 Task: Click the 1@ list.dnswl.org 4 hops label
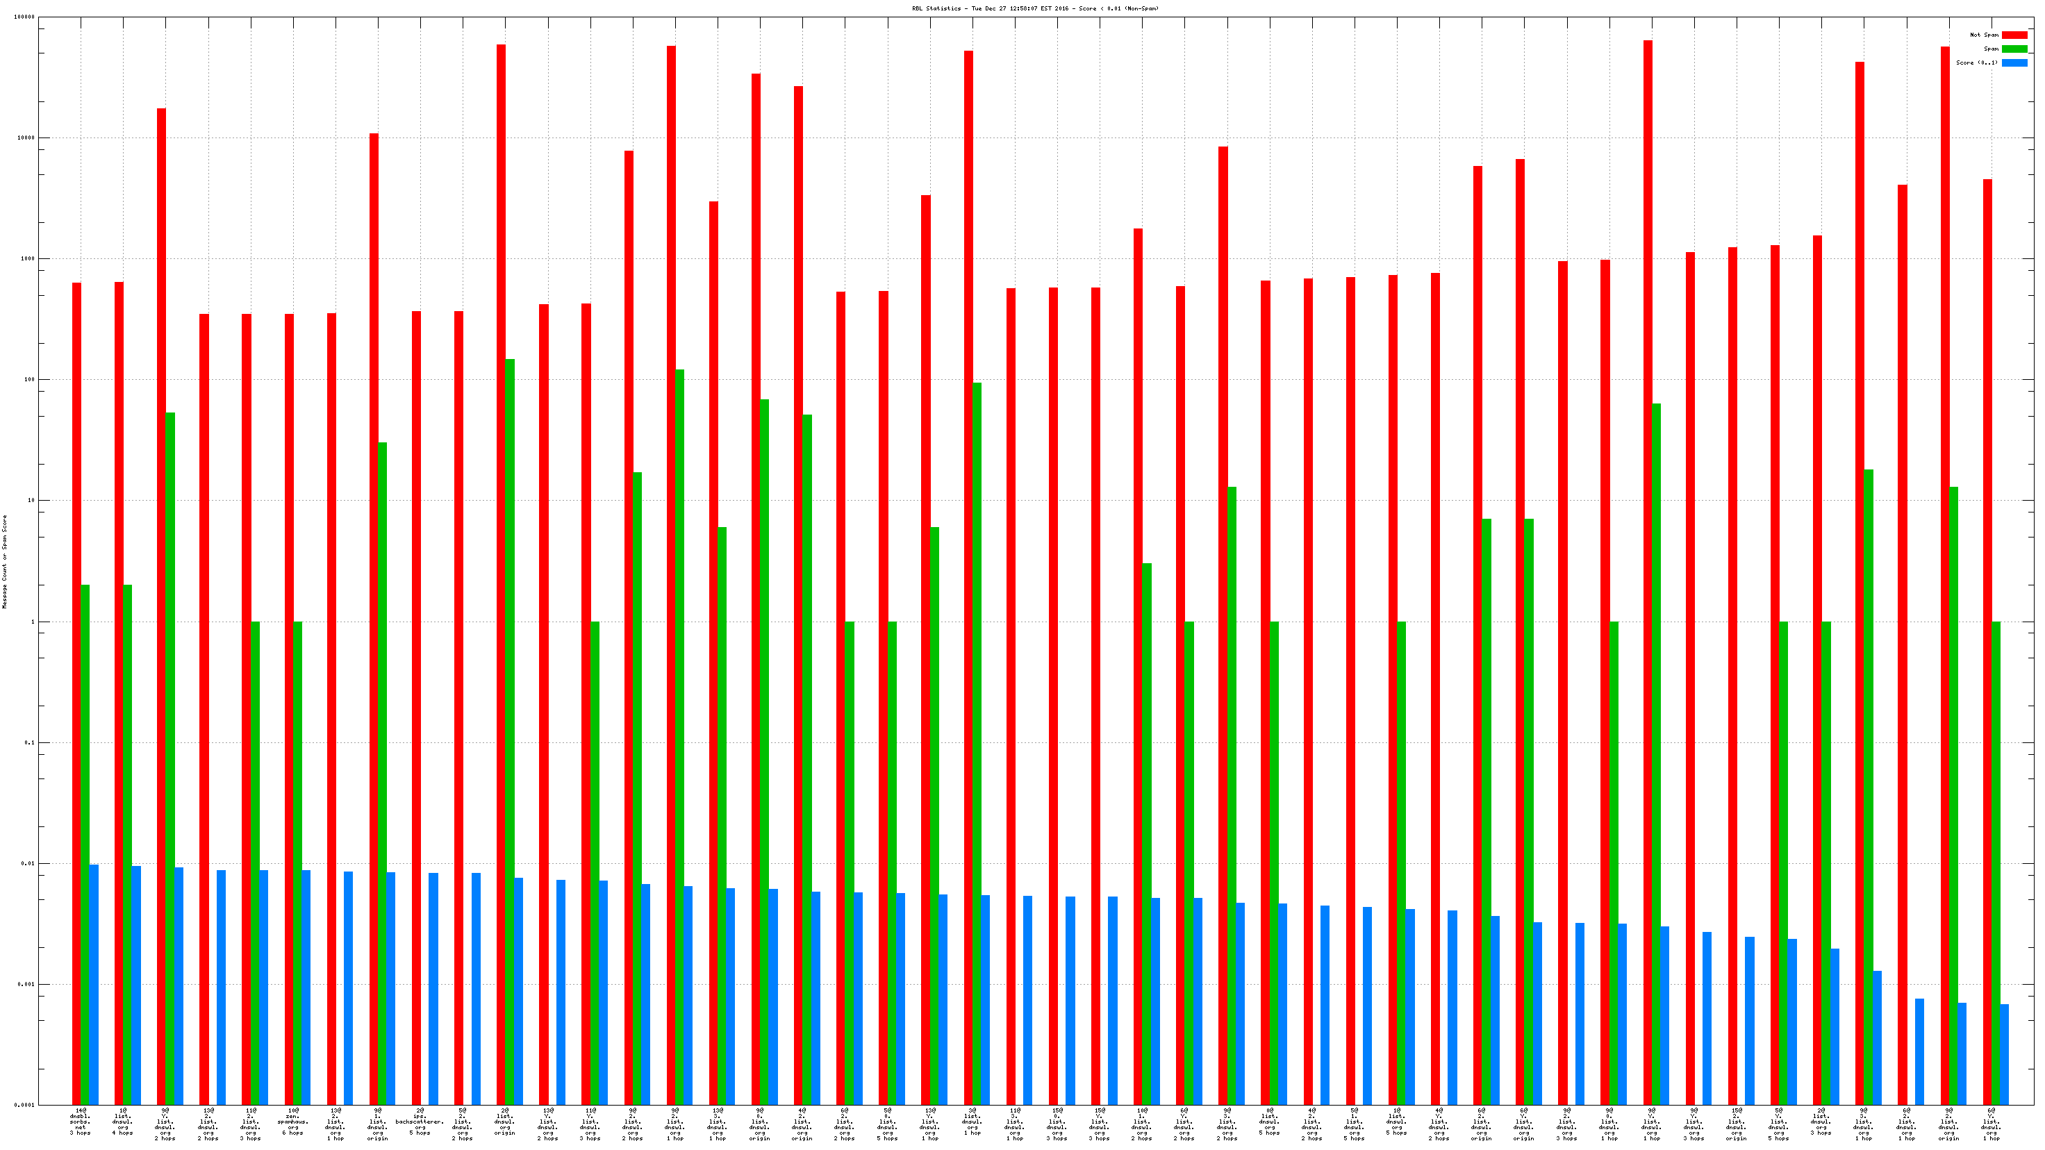click(122, 1121)
